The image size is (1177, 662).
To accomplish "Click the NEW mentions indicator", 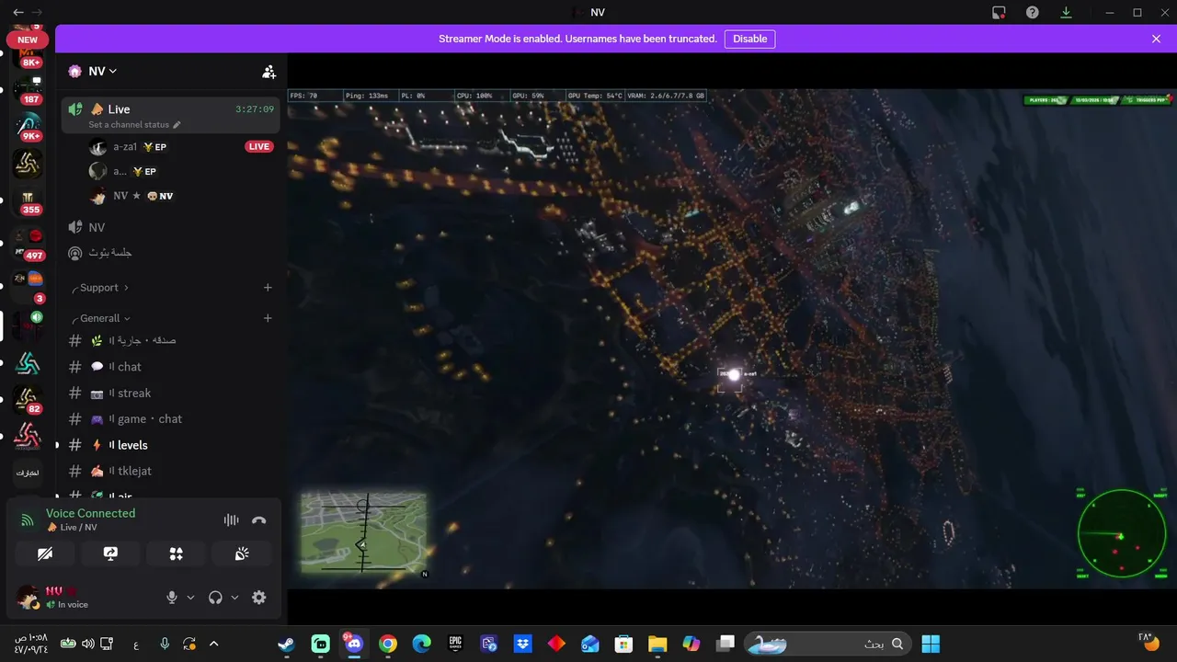I will 28,40.
